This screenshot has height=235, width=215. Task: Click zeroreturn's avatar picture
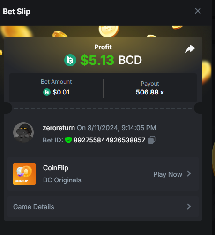pyautogui.click(x=23, y=133)
